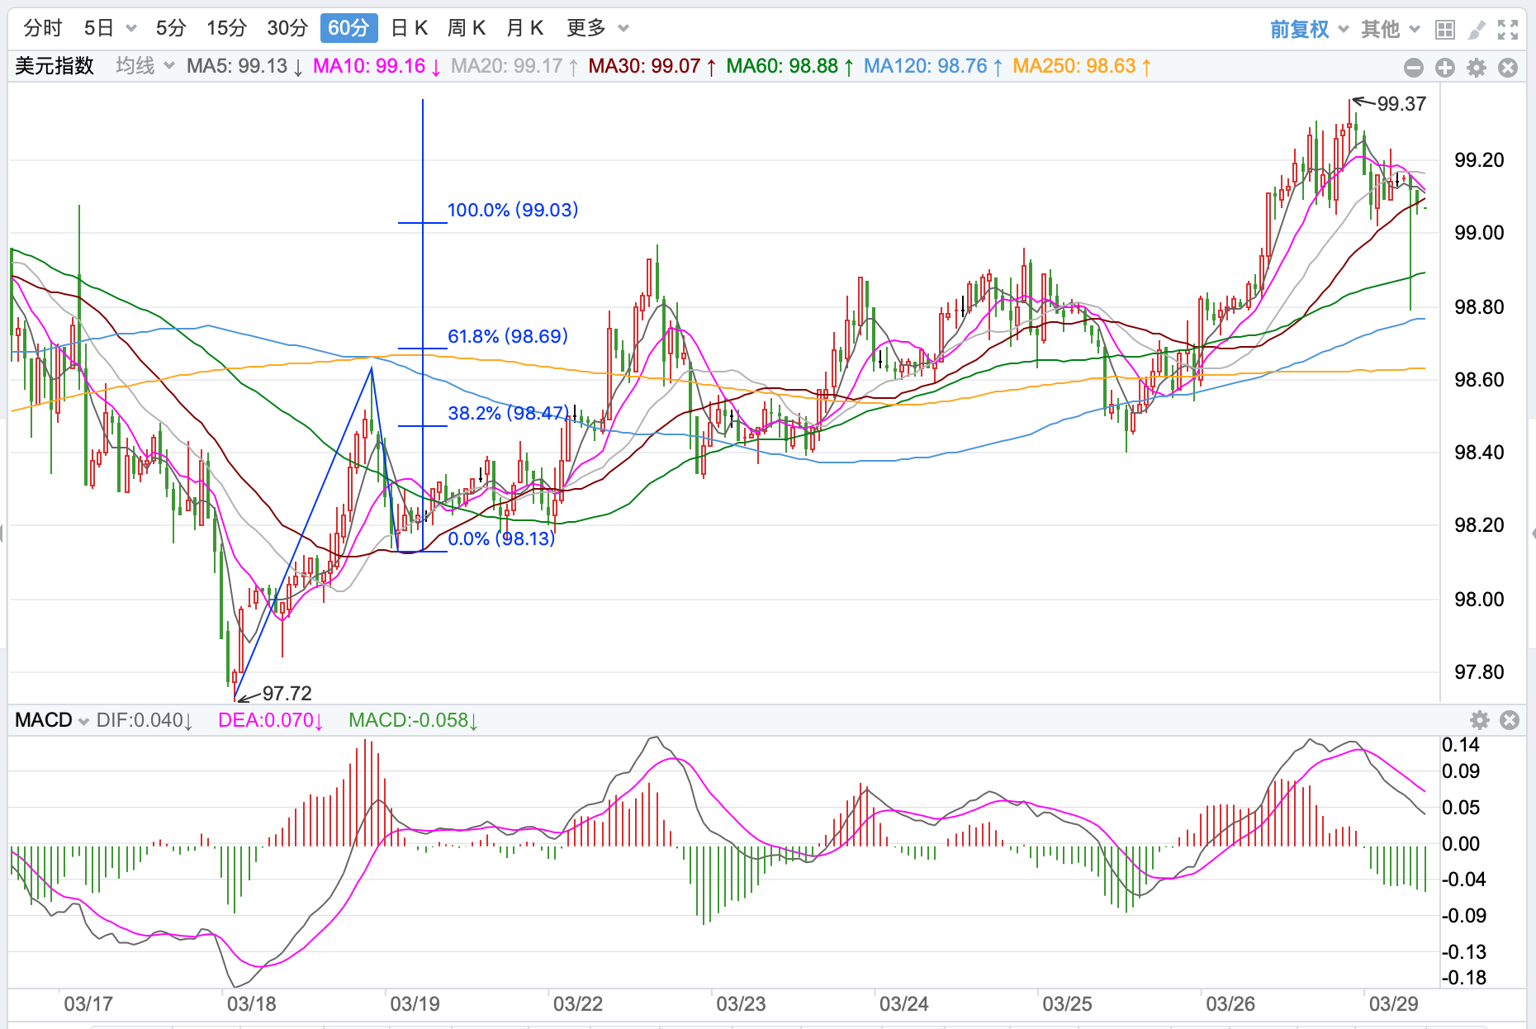
Task: Open the 更多 more periods dropdown
Action: click(597, 28)
